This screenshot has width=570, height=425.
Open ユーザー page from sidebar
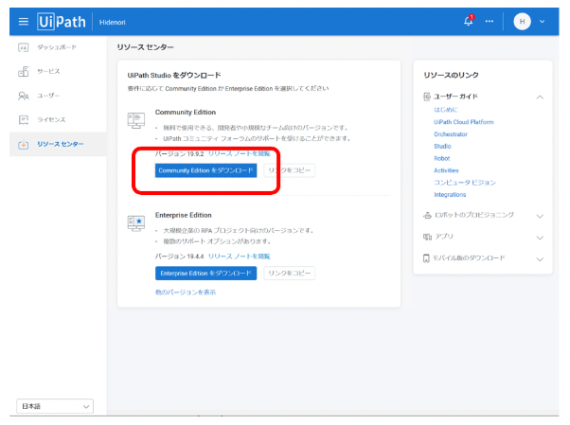pos(47,96)
